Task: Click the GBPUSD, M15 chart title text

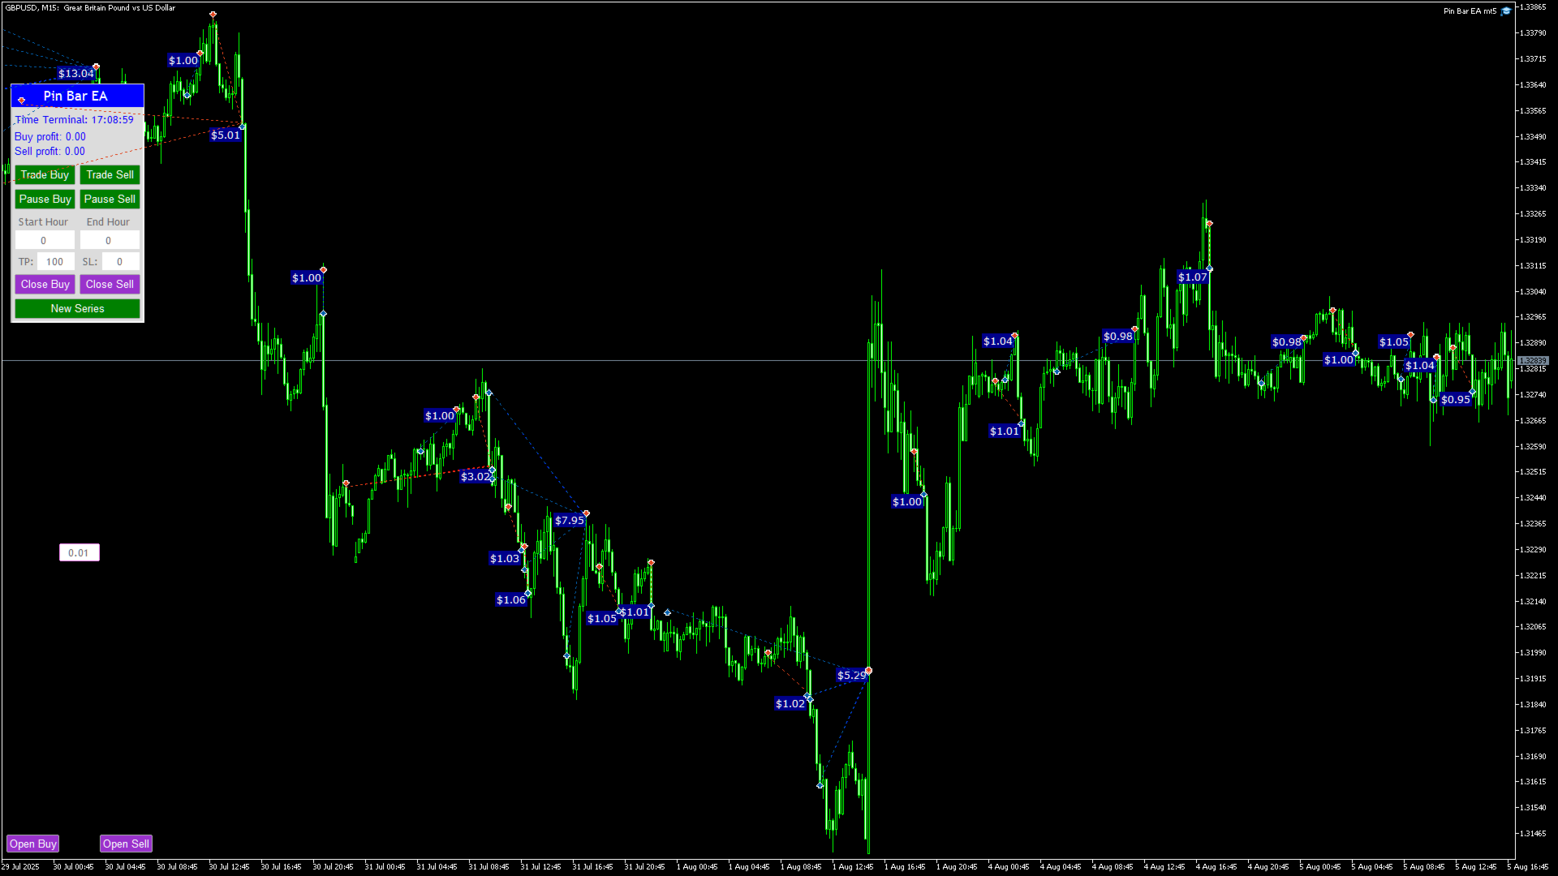Action: (x=90, y=7)
